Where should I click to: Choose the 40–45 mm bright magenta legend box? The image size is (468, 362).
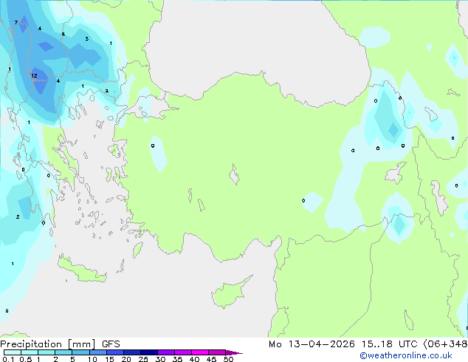pos(200,352)
